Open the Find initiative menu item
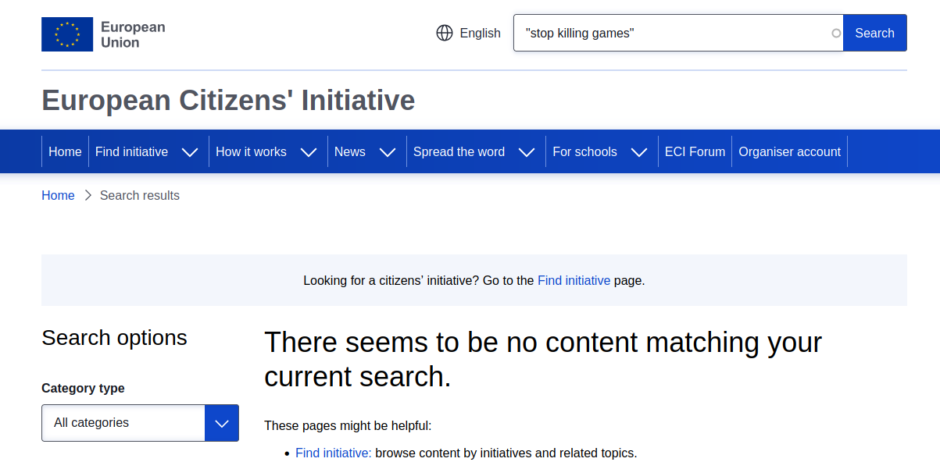The height and width of the screenshot is (462, 940). point(131,152)
